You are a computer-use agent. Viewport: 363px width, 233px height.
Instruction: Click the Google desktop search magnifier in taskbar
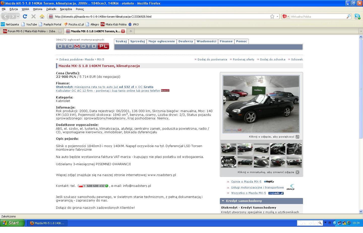pyautogui.click(x=320, y=223)
